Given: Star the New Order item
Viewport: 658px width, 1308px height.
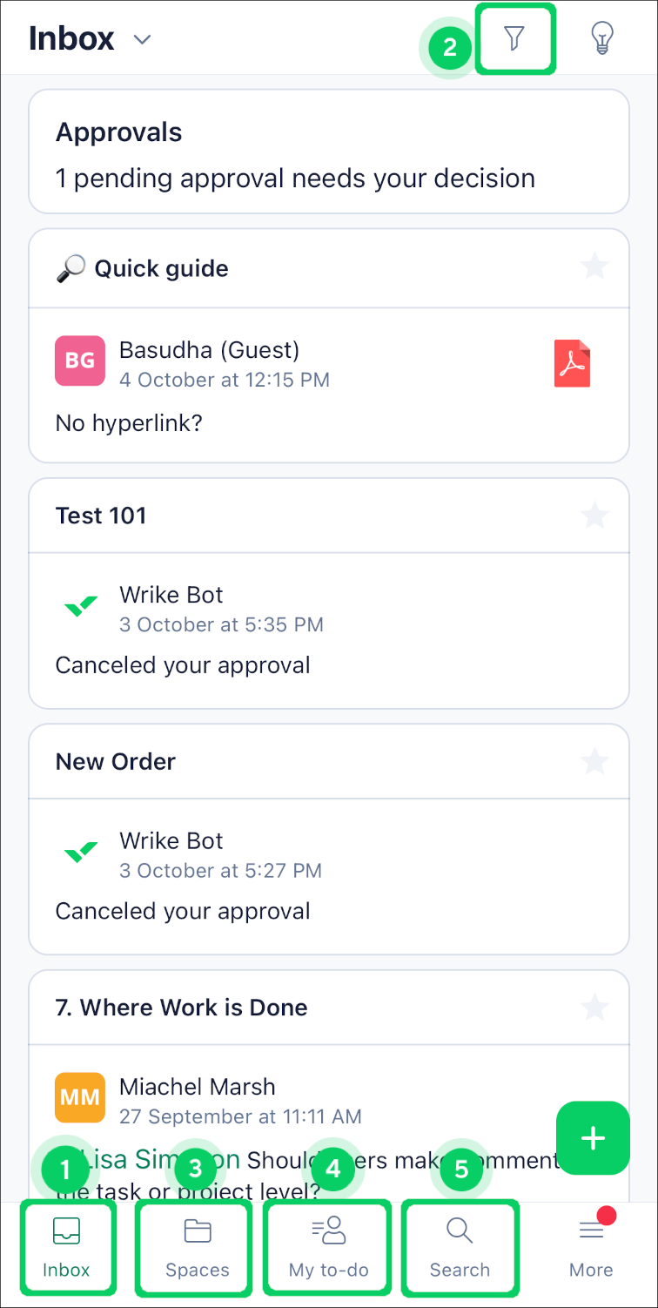Looking at the screenshot, I should pos(594,762).
